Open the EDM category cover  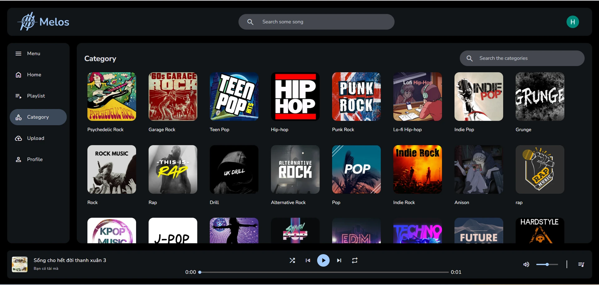[356, 230]
